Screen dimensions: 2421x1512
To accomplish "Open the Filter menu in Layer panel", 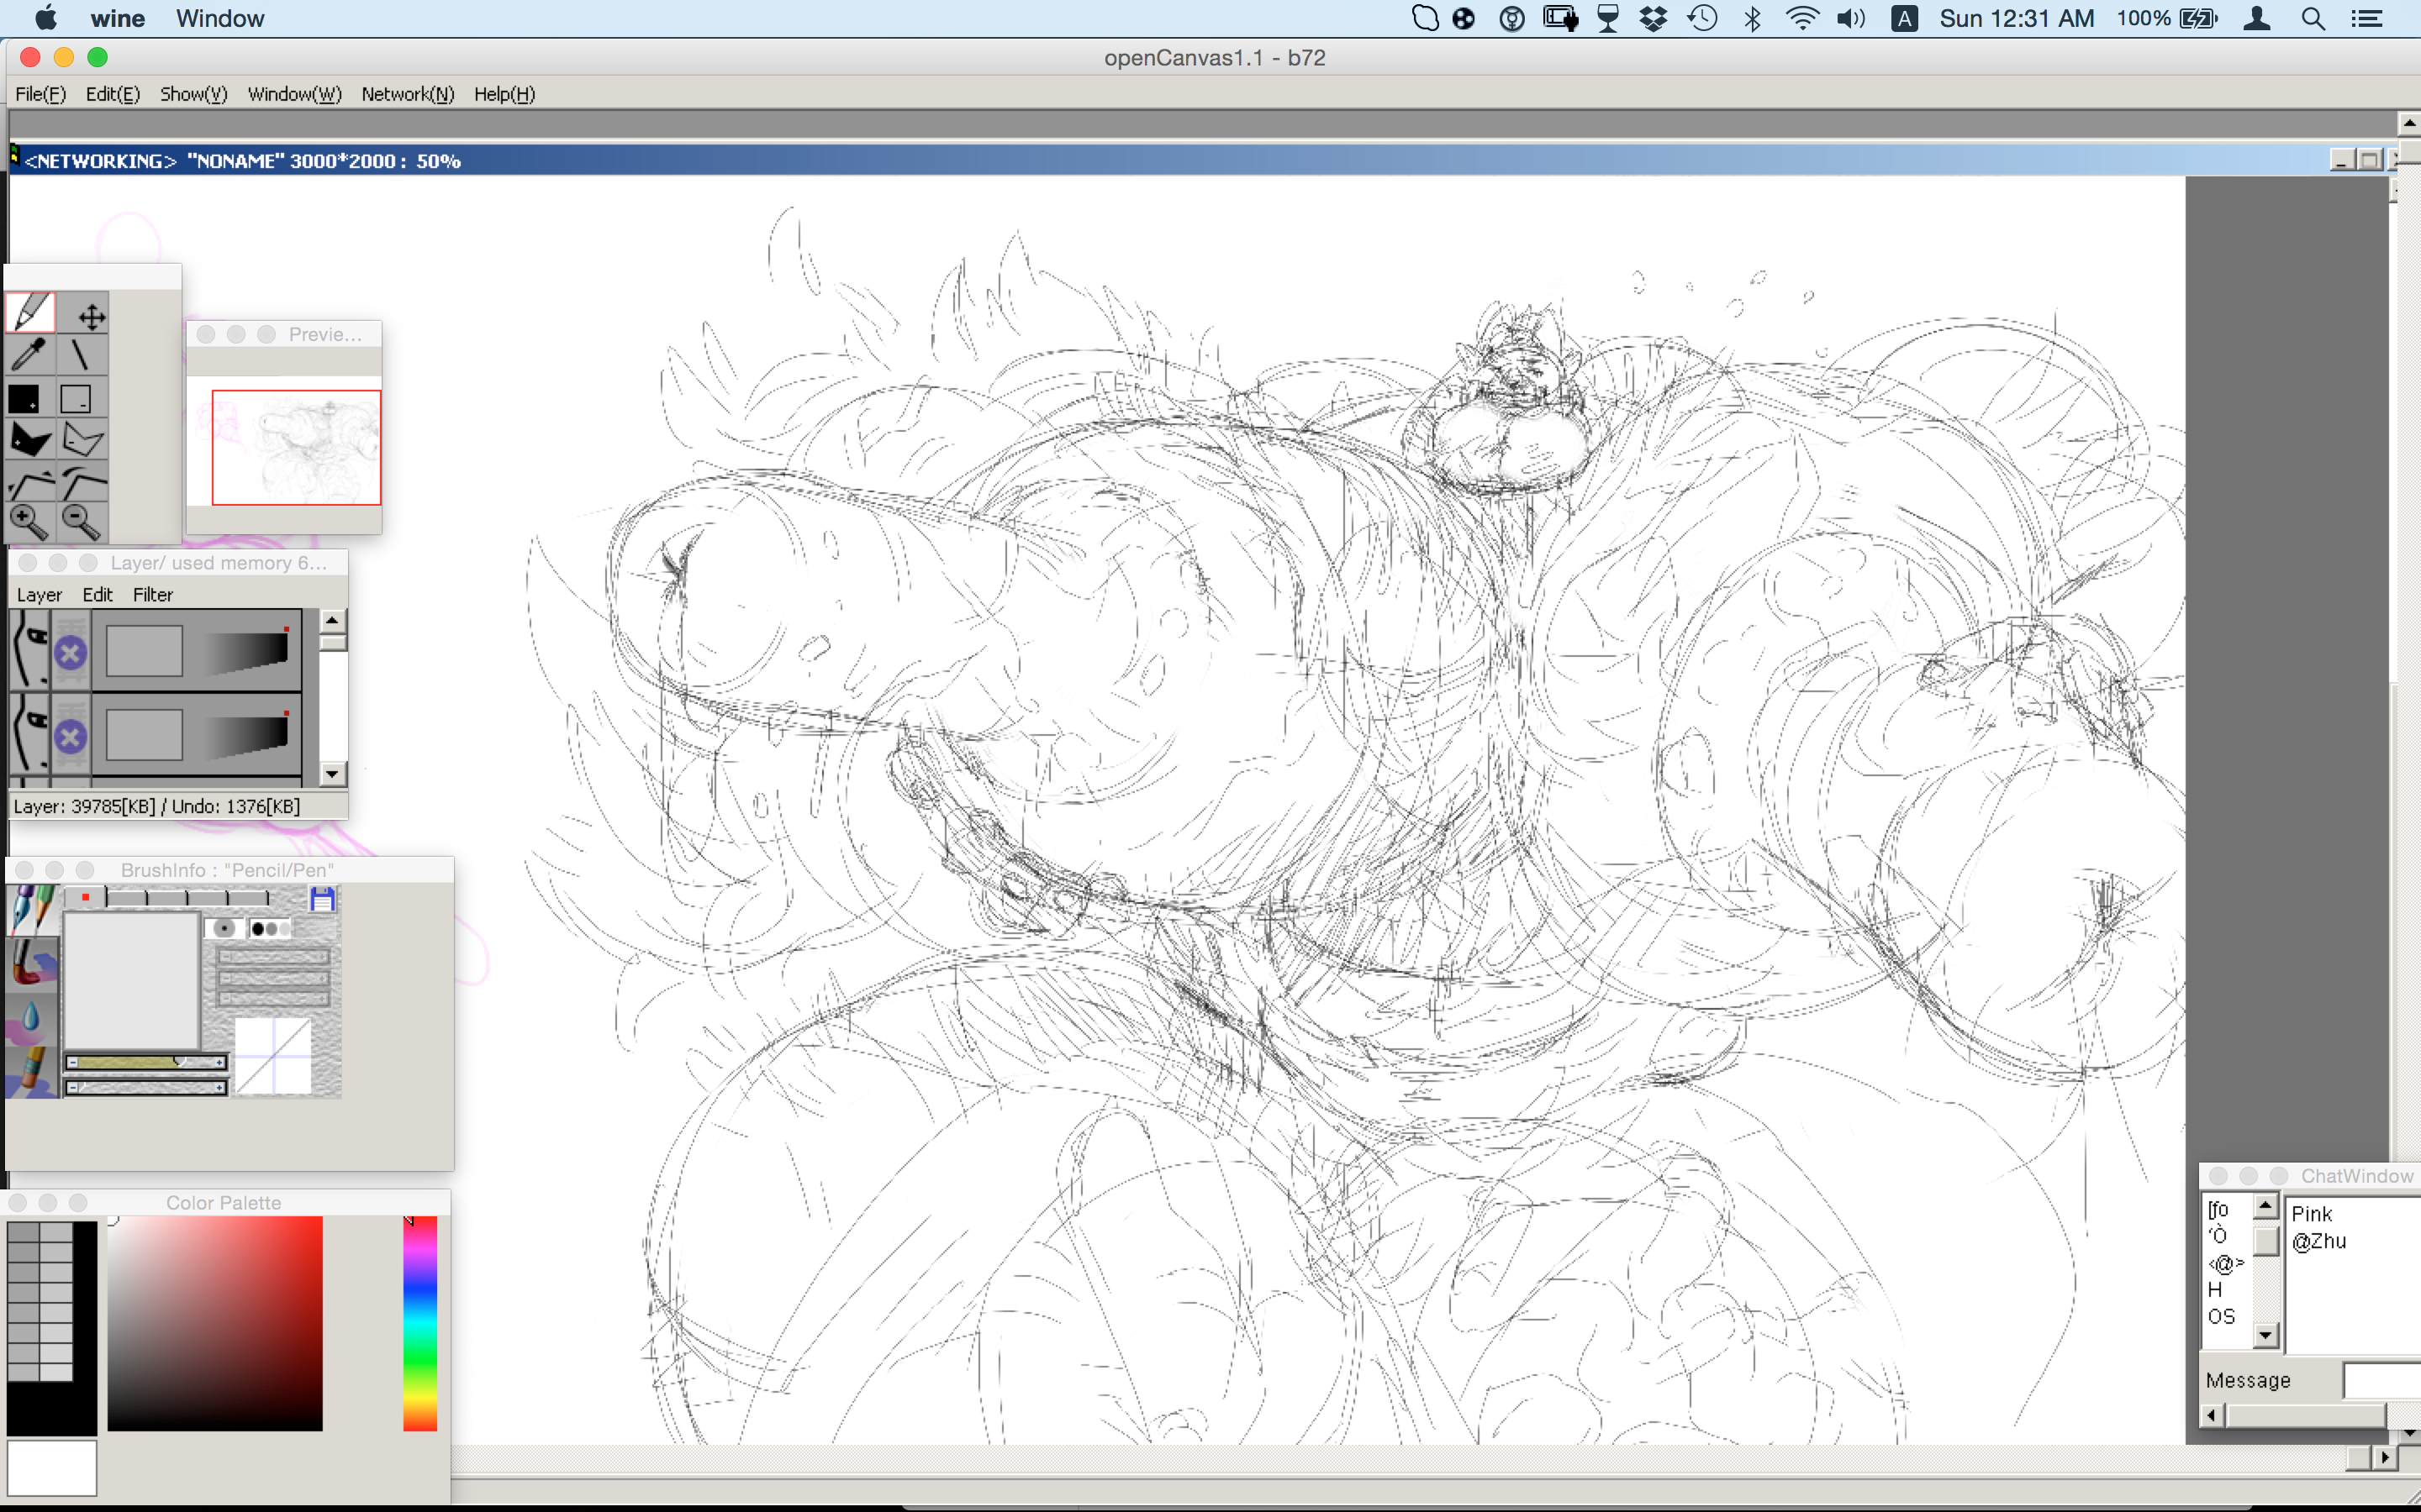I will [x=152, y=595].
